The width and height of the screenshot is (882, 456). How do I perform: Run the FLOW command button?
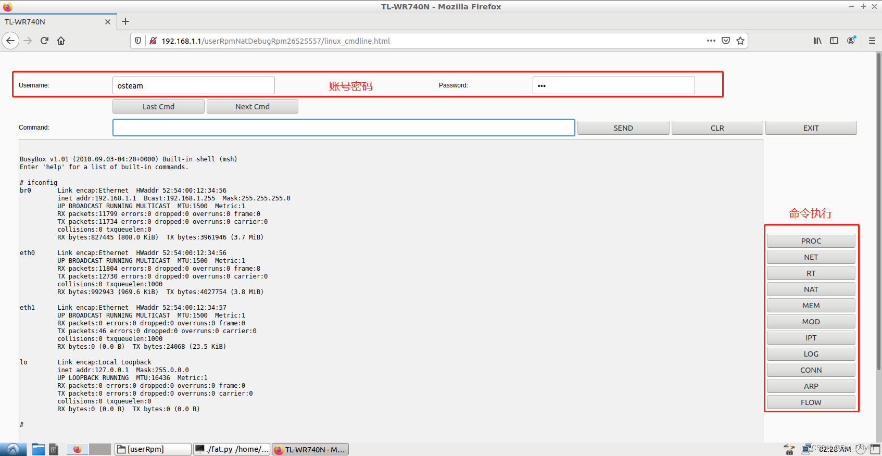[811, 402]
